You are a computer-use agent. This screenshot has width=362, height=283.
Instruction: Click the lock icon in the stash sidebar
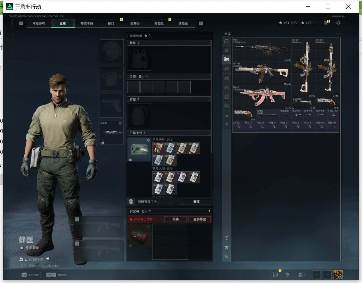click(227, 115)
